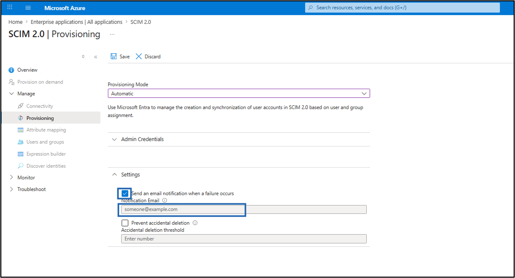The image size is (515, 278).
Task: Open the portal hamburger menu
Action: click(x=28, y=8)
